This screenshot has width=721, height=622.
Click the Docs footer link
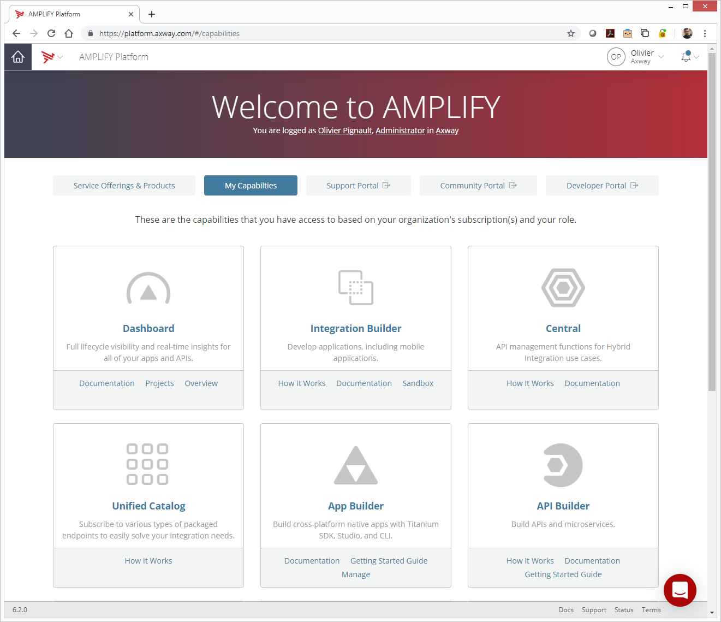click(x=566, y=610)
